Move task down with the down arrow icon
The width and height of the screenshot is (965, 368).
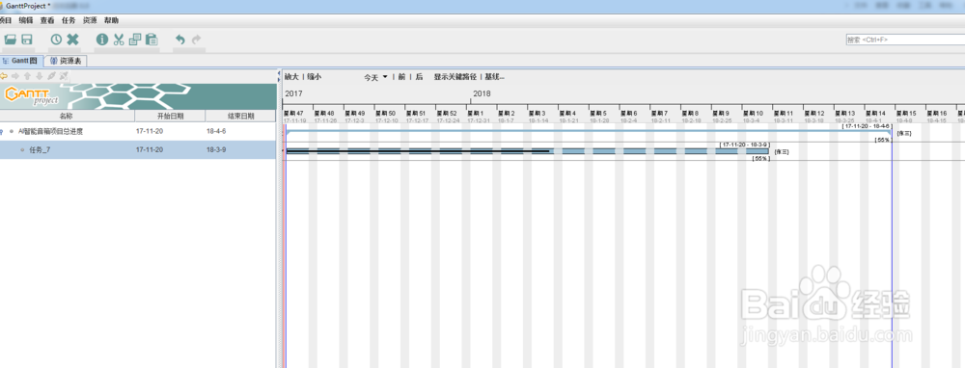tap(39, 76)
